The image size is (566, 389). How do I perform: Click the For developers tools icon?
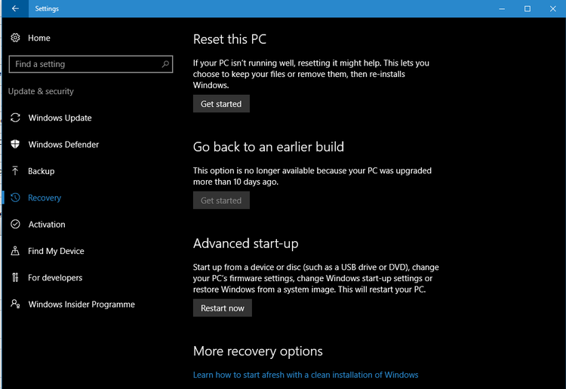click(15, 277)
